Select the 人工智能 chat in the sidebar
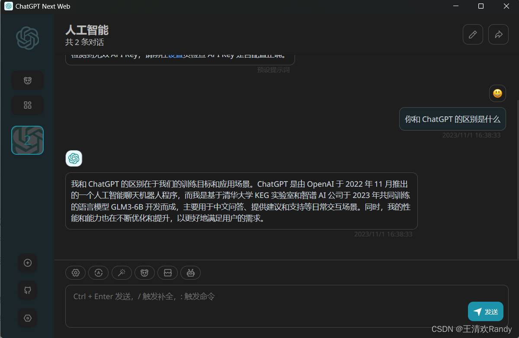The image size is (519, 338). (27, 140)
